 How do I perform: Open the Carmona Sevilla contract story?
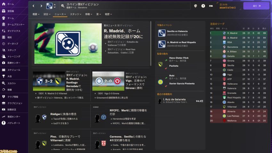(128, 138)
